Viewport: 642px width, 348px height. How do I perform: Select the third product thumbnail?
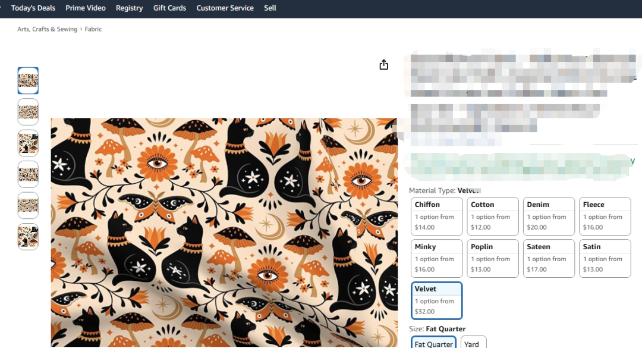[x=28, y=143]
